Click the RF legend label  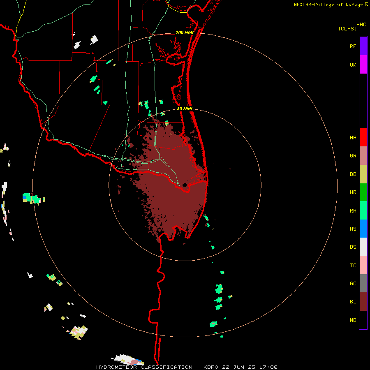(x=353, y=46)
